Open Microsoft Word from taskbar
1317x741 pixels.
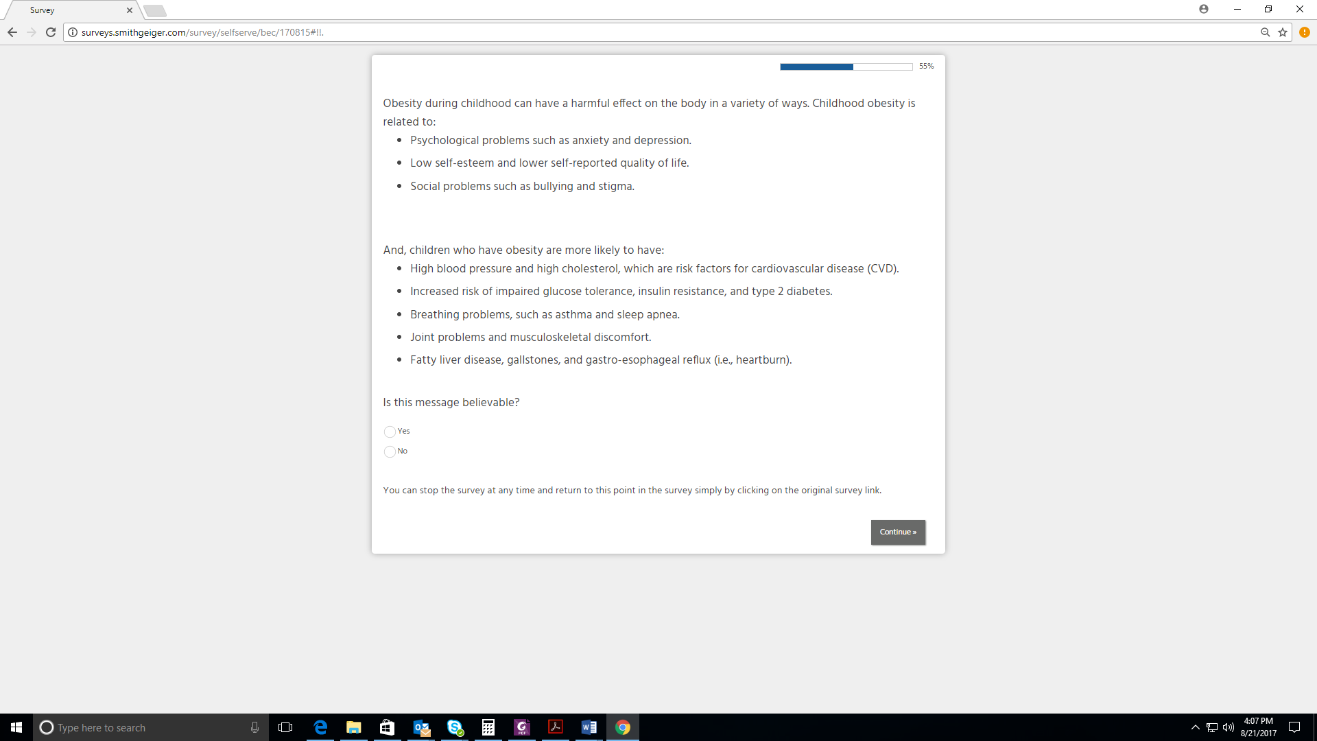pos(589,727)
